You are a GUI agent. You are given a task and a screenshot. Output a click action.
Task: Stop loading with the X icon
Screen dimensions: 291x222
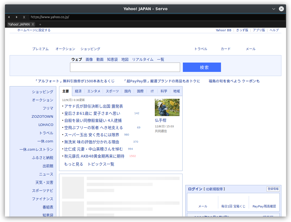click(24, 17)
